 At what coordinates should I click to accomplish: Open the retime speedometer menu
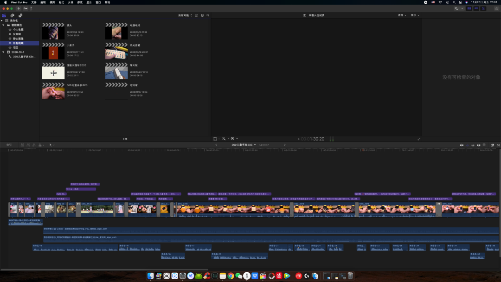click(234, 139)
